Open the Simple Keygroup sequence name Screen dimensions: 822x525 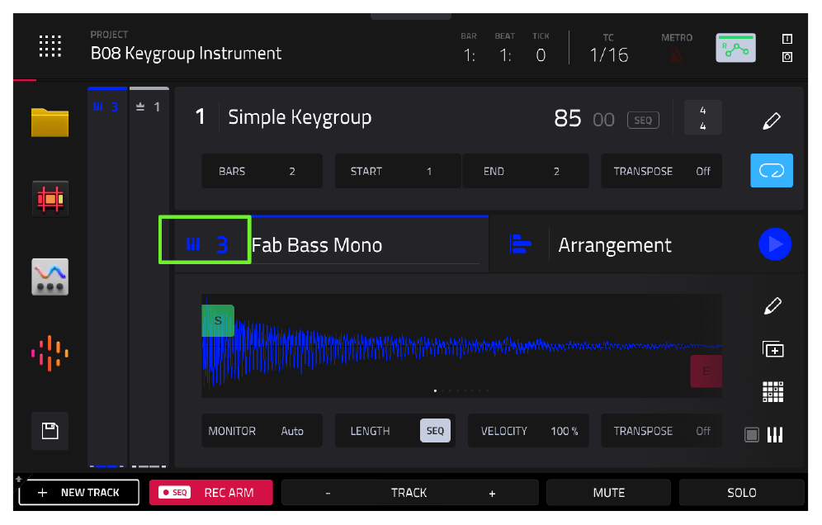pyautogui.click(x=300, y=117)
